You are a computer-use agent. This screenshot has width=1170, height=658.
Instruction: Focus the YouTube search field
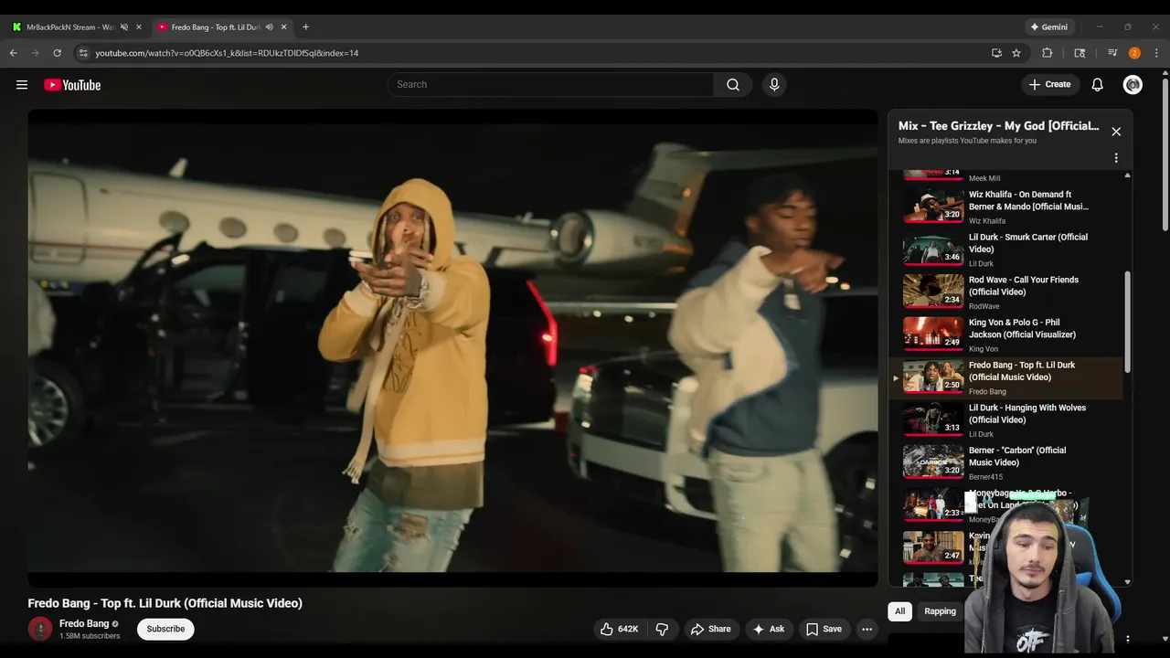(550, 84)
